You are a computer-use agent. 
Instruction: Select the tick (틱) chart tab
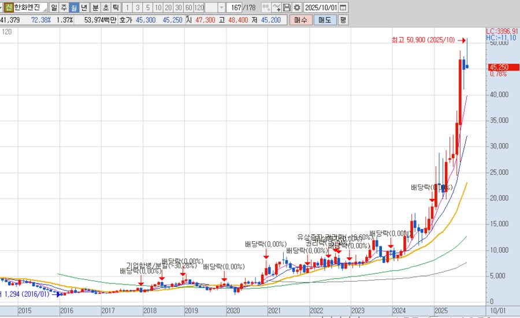coord(116,8)
